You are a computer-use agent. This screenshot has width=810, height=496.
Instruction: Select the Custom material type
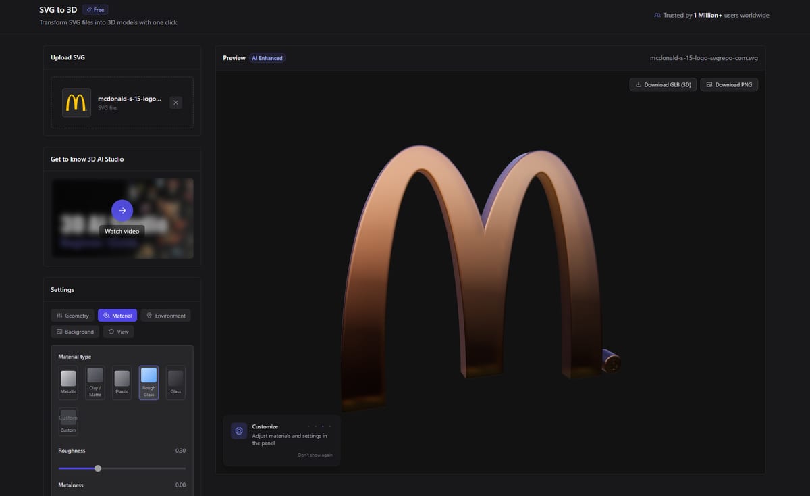68,422
